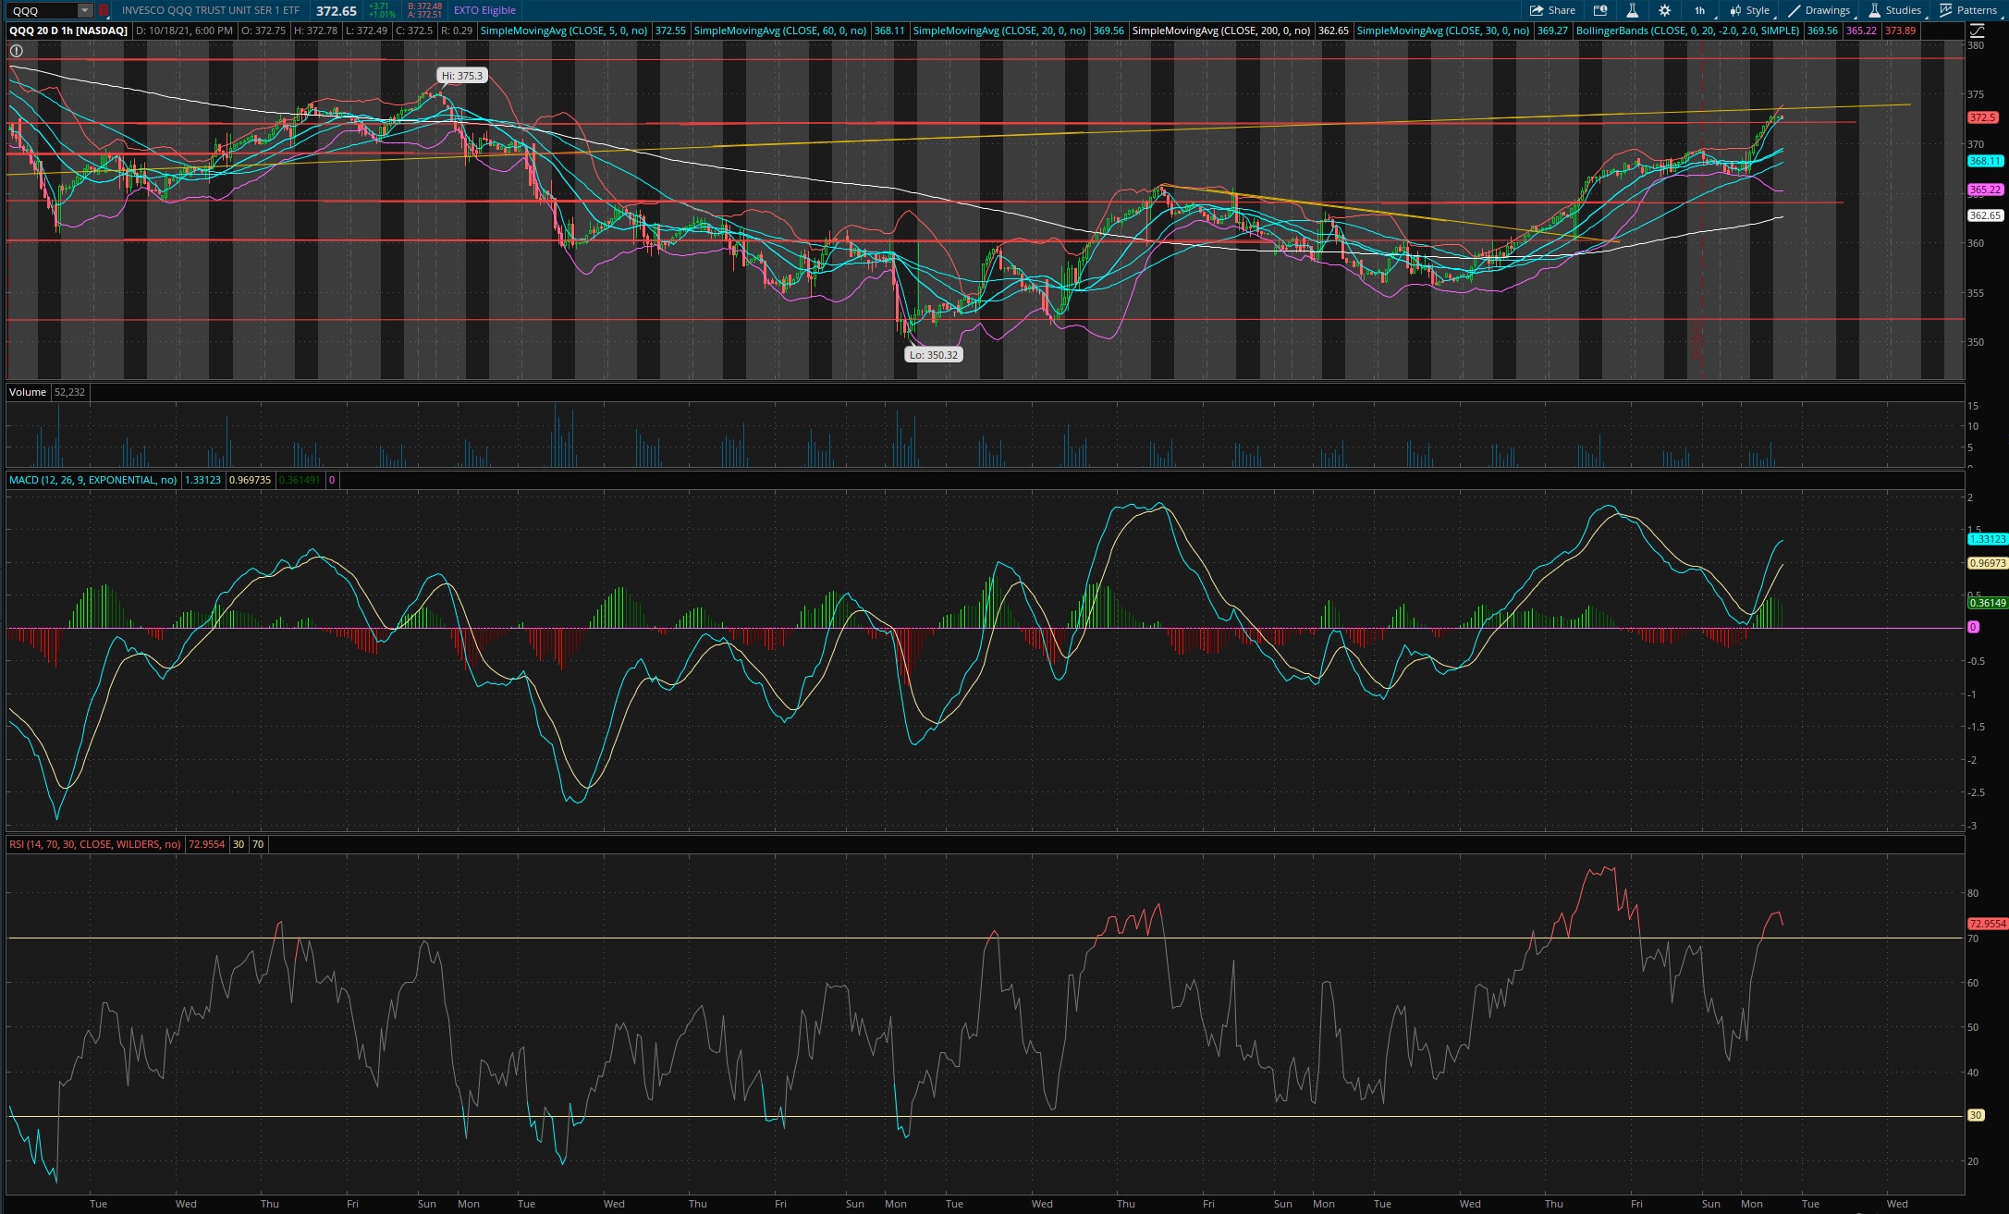Click the MACD study label

pos(92,480)
